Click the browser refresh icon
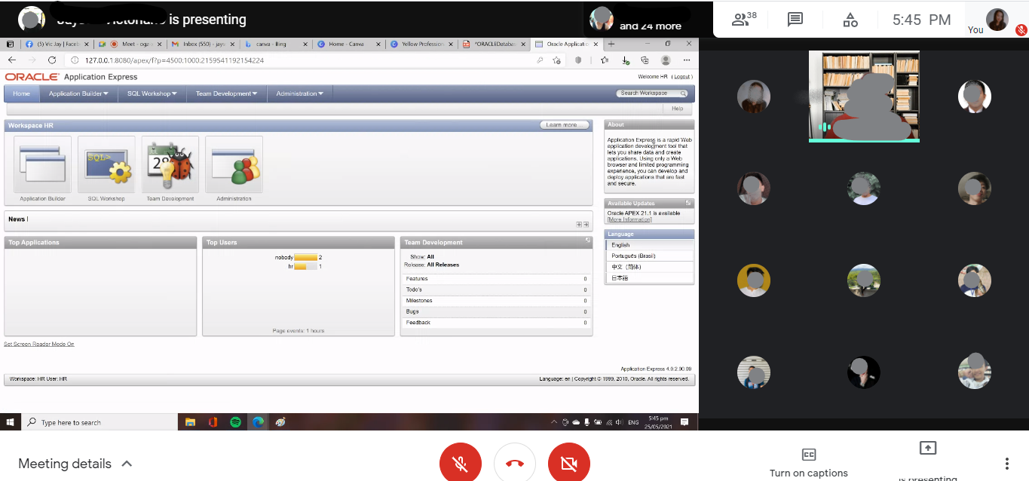The height and width of the screenshot is (481, 1029). (52, 60)
